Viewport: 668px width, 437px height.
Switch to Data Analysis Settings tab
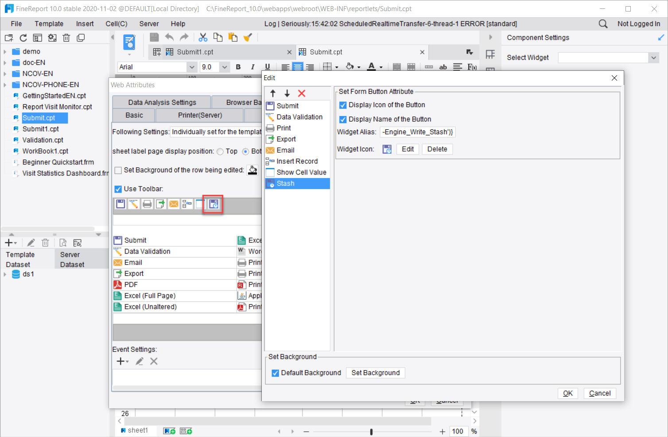click(162, 102)
